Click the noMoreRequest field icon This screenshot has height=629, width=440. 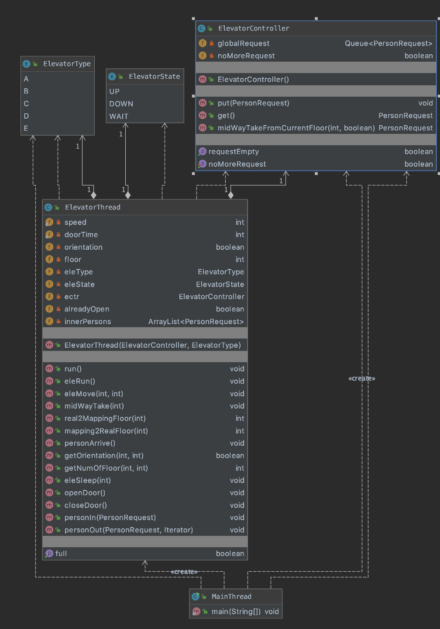click(203, 56)
